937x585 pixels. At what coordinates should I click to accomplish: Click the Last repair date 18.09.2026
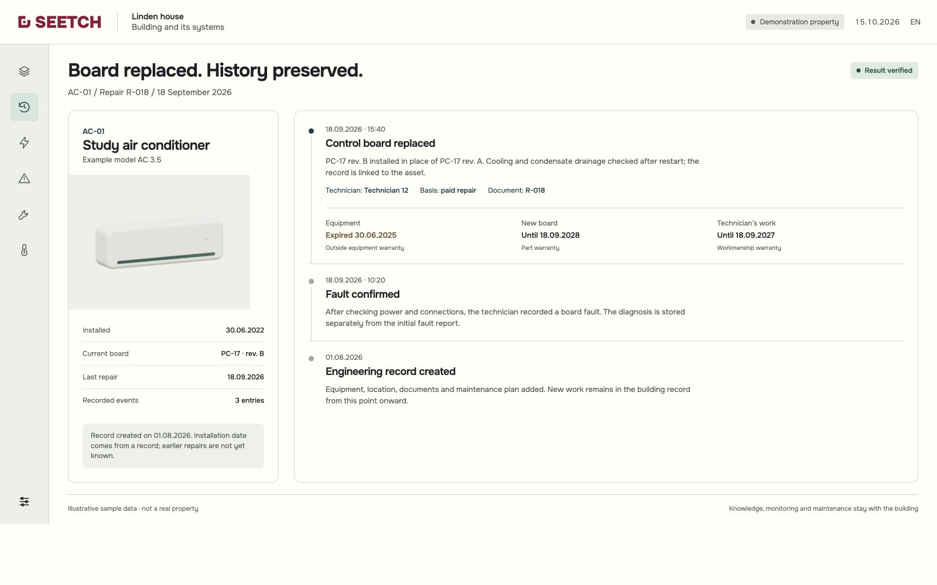(245, 377)
